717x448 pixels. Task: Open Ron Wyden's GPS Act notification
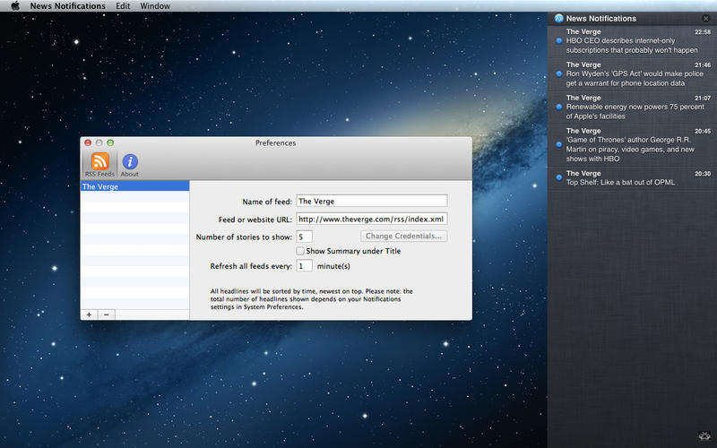click(632, 74)
